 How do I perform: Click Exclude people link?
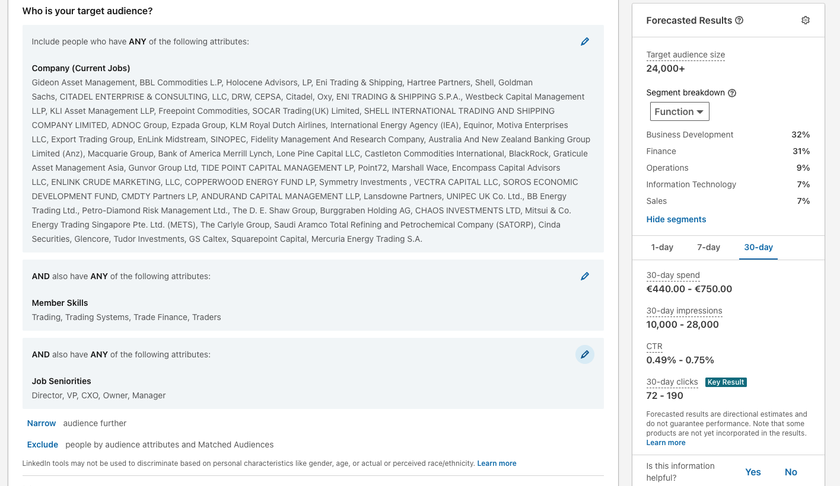pos(43,445)
